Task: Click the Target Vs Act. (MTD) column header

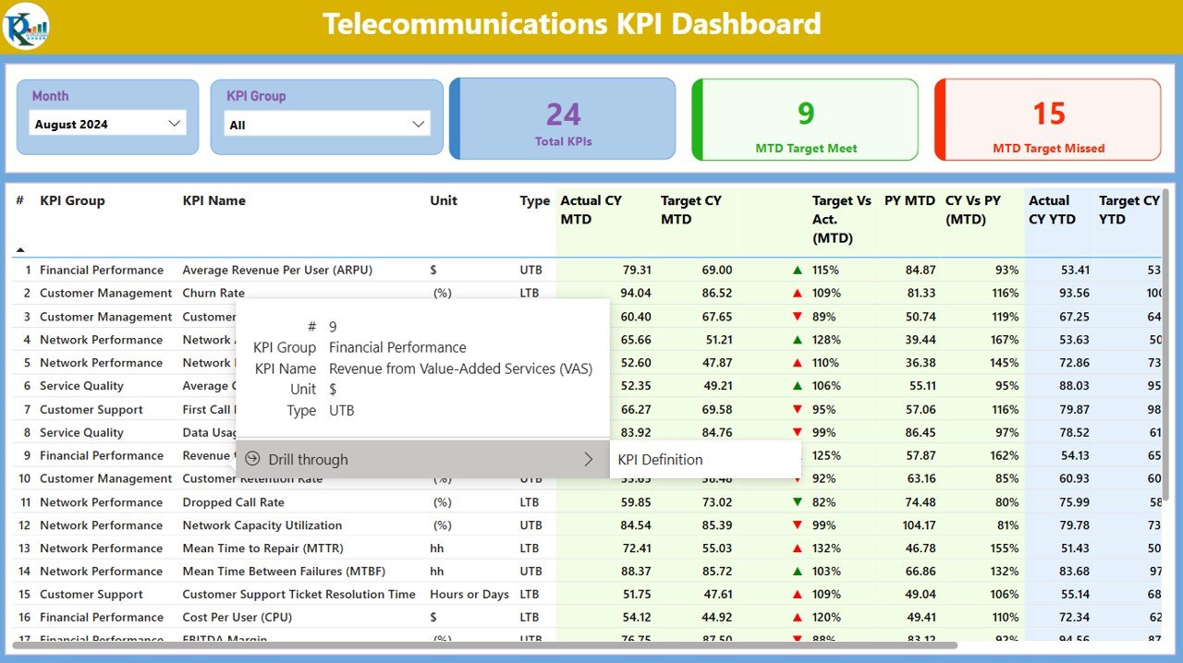Action: click(842, 219)
